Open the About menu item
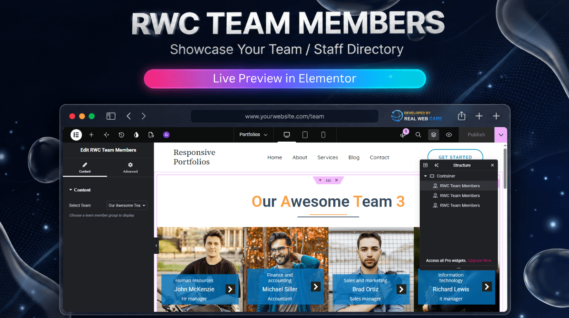The image size is (569, 318). [x=300, y=157]
